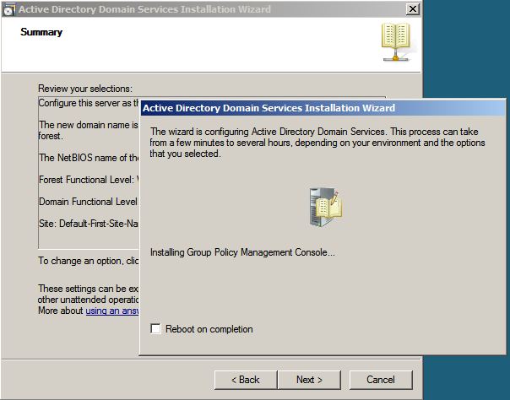The image size is (510, 400).
Task: Click 'These settings can be ex' text
Action: (89, 289)
